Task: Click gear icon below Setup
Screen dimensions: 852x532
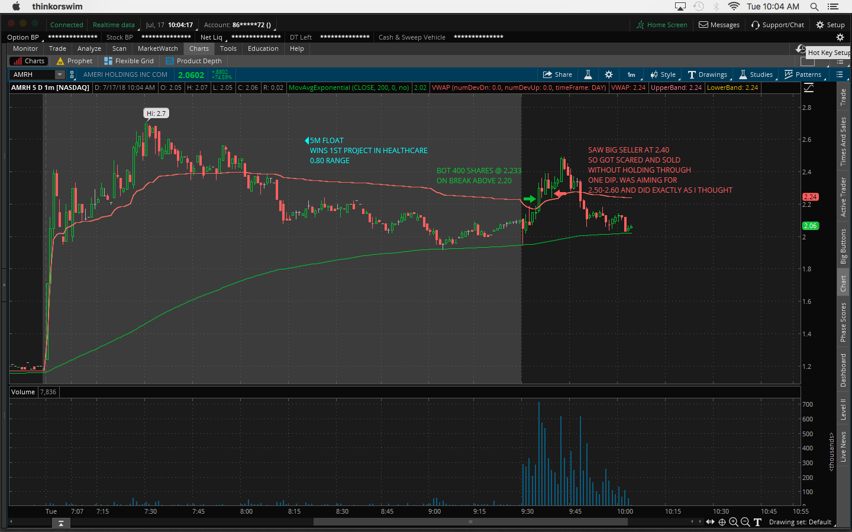Action: point(840,37)
